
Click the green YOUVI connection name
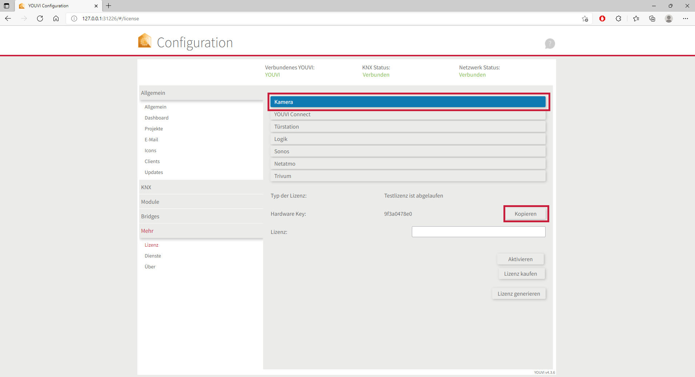(x=273, y=75)
